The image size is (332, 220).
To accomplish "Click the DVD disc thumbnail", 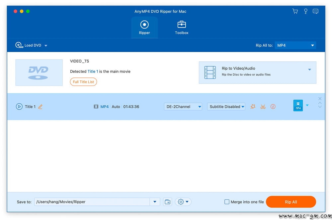I will click(39, 73).
